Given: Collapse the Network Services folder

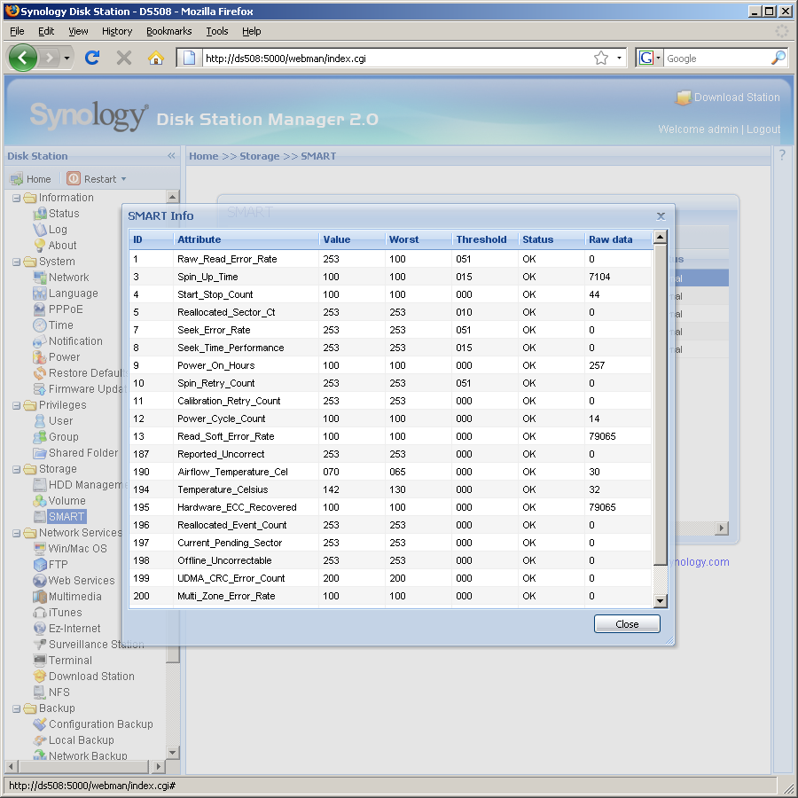Looking at the screenshot, I should point(17,533).
